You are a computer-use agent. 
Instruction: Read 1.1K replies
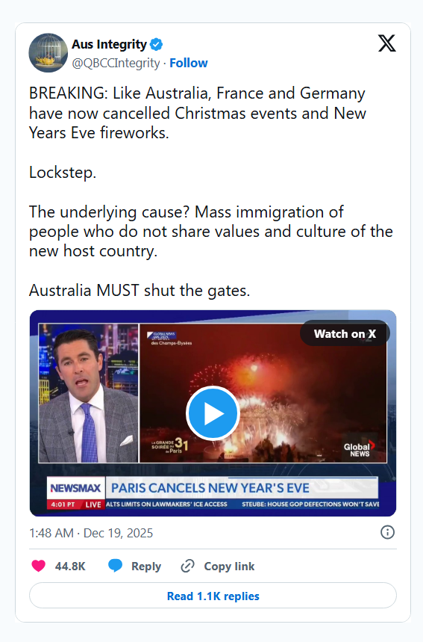[213, 596]
